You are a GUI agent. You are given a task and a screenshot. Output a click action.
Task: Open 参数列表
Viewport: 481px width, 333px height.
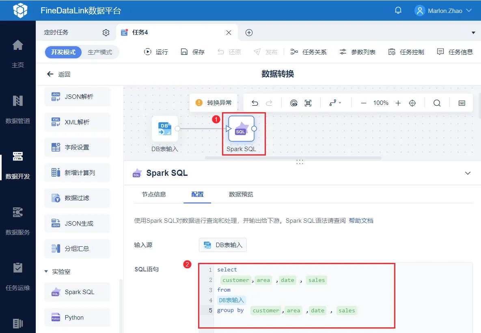[357, 52]
